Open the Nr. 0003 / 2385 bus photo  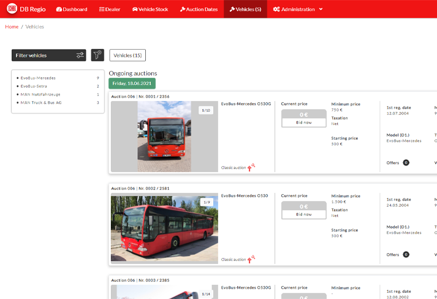pyautogui.click(x=164, y=292)
